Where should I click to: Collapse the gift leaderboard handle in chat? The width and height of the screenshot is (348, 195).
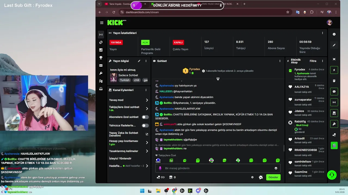click(218, 79)
